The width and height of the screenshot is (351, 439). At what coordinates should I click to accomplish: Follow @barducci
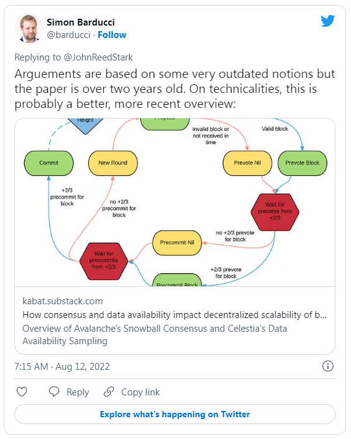click(x=112, y=35)
